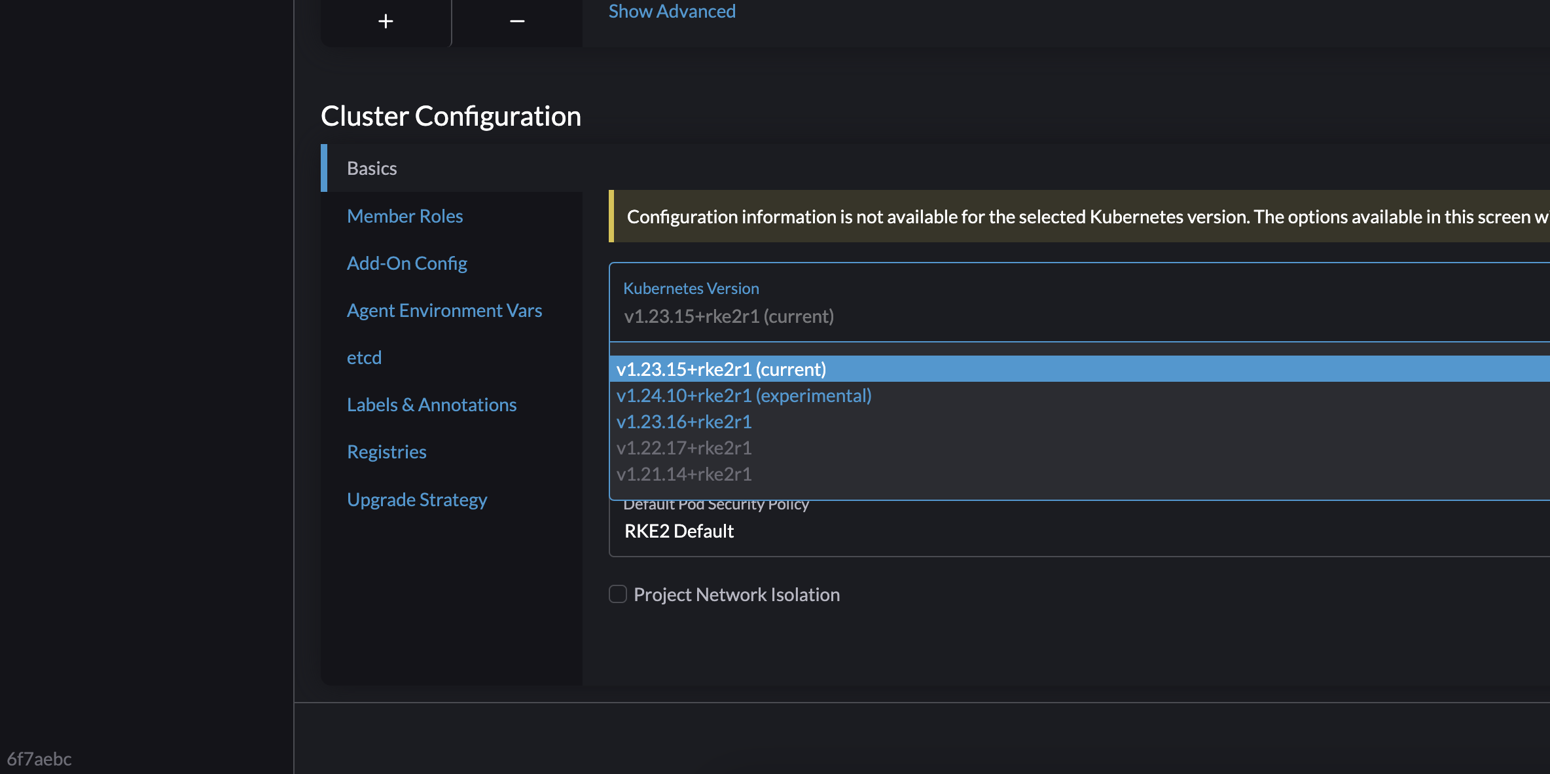Select the etcd configuration section
The height and width of the screenshot is (774, 1550).
364,357
